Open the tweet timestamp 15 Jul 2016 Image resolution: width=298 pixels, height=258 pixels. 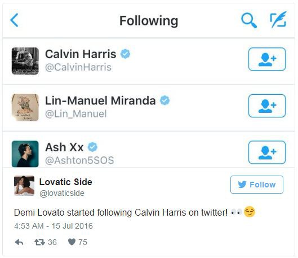point(54,226)
